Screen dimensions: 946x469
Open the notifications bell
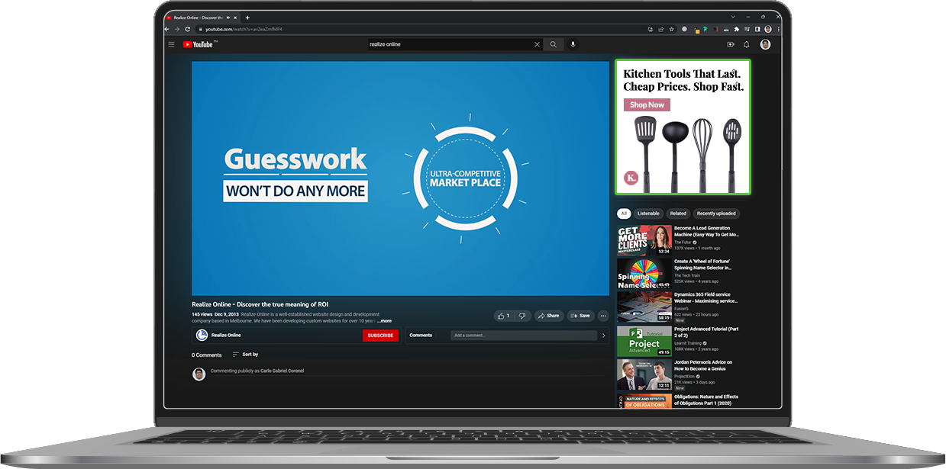click(x=747, y=44)
